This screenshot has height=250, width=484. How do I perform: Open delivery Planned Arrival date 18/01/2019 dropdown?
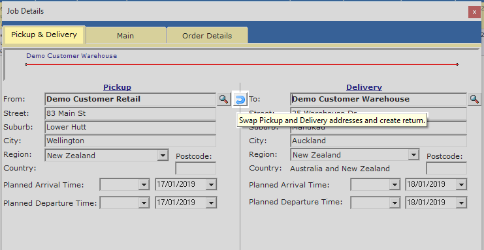[x=462, y=184]
